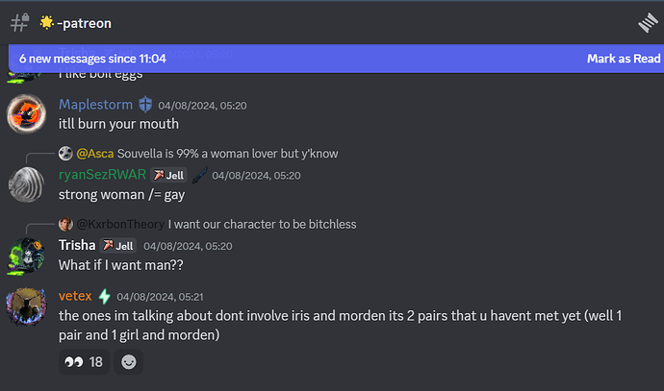Jump to the replied message about Souvella

point(227,154)
